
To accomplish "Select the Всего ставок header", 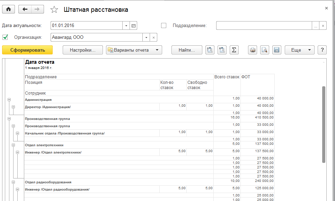I will pyautogui.click(x=227, y=77).
